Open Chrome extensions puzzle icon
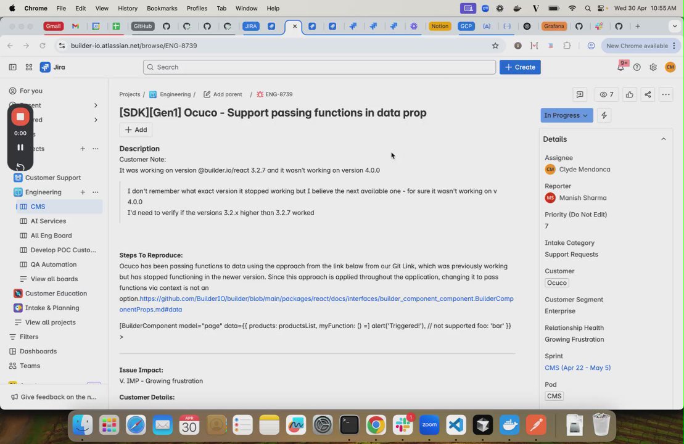The width and height of the screenshot is (684, 444). point(567,46)
